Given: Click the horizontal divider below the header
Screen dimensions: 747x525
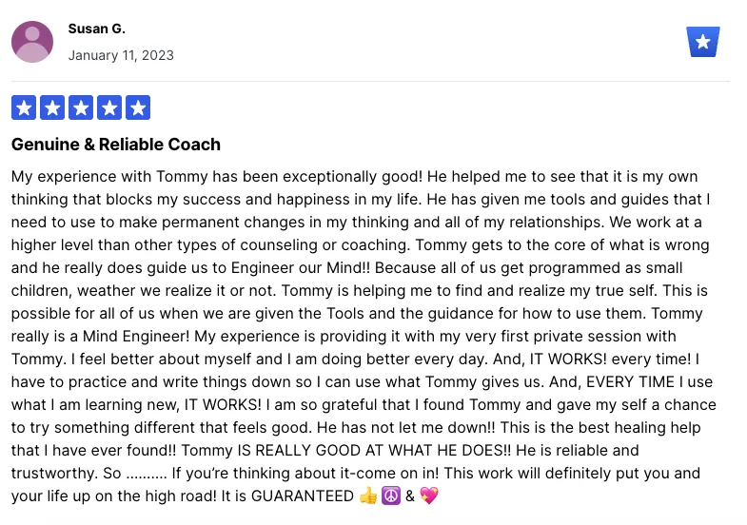Looking at the screenshot, I should coord(370,82).
